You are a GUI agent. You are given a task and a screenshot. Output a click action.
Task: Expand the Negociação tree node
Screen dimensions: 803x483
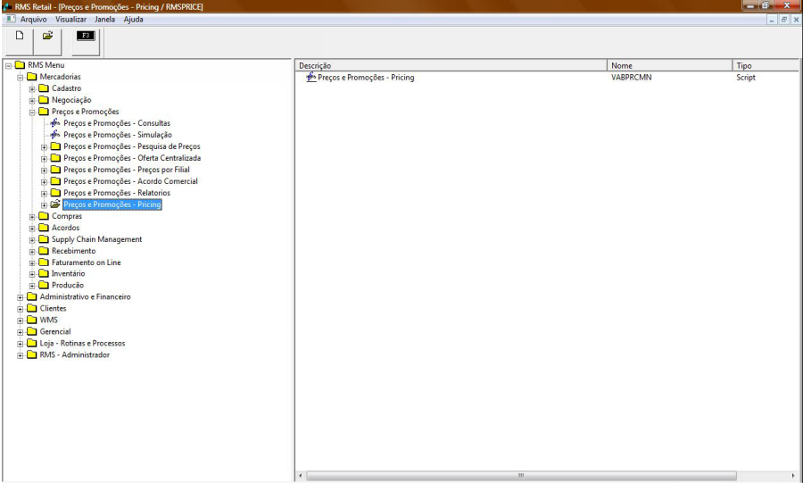click(x=32, y=100)
